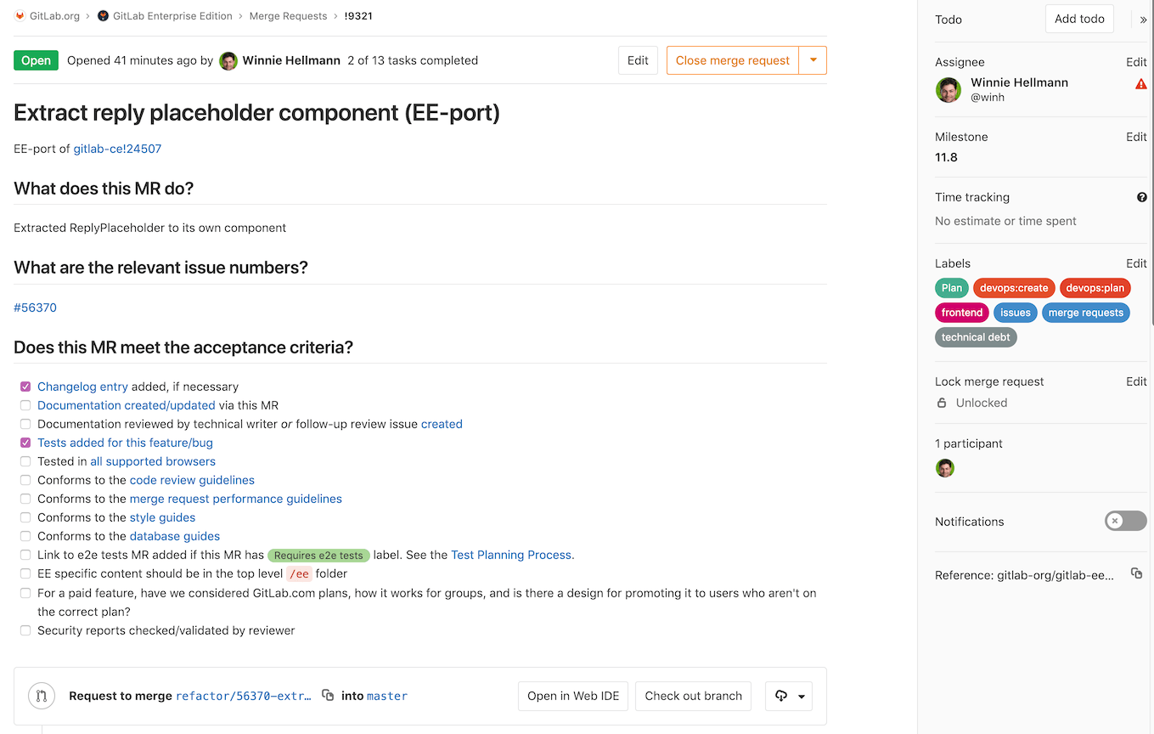Click the green Open status badge
This screenshot has width=1154, height=734.
coord(36,60)
